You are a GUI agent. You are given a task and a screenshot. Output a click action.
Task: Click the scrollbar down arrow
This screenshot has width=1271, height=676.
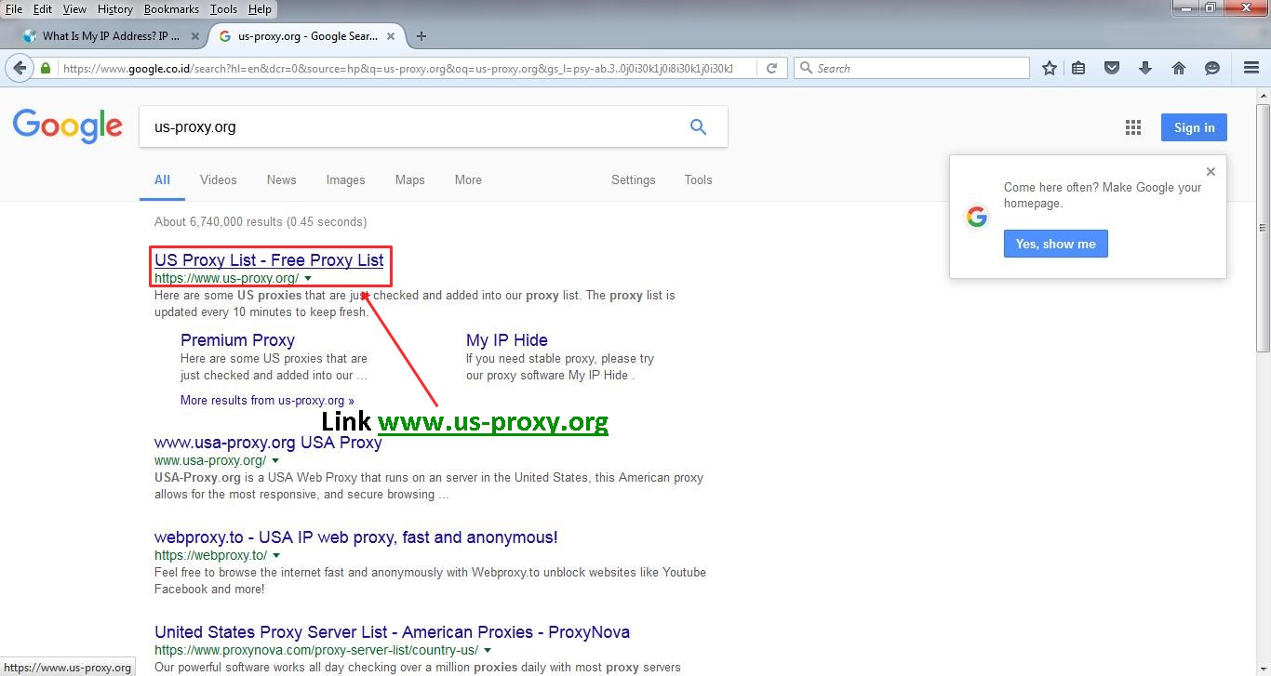[1263, 669]
